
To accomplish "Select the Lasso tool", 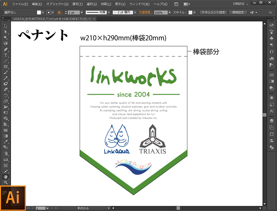I will click(x=6, y=43).
